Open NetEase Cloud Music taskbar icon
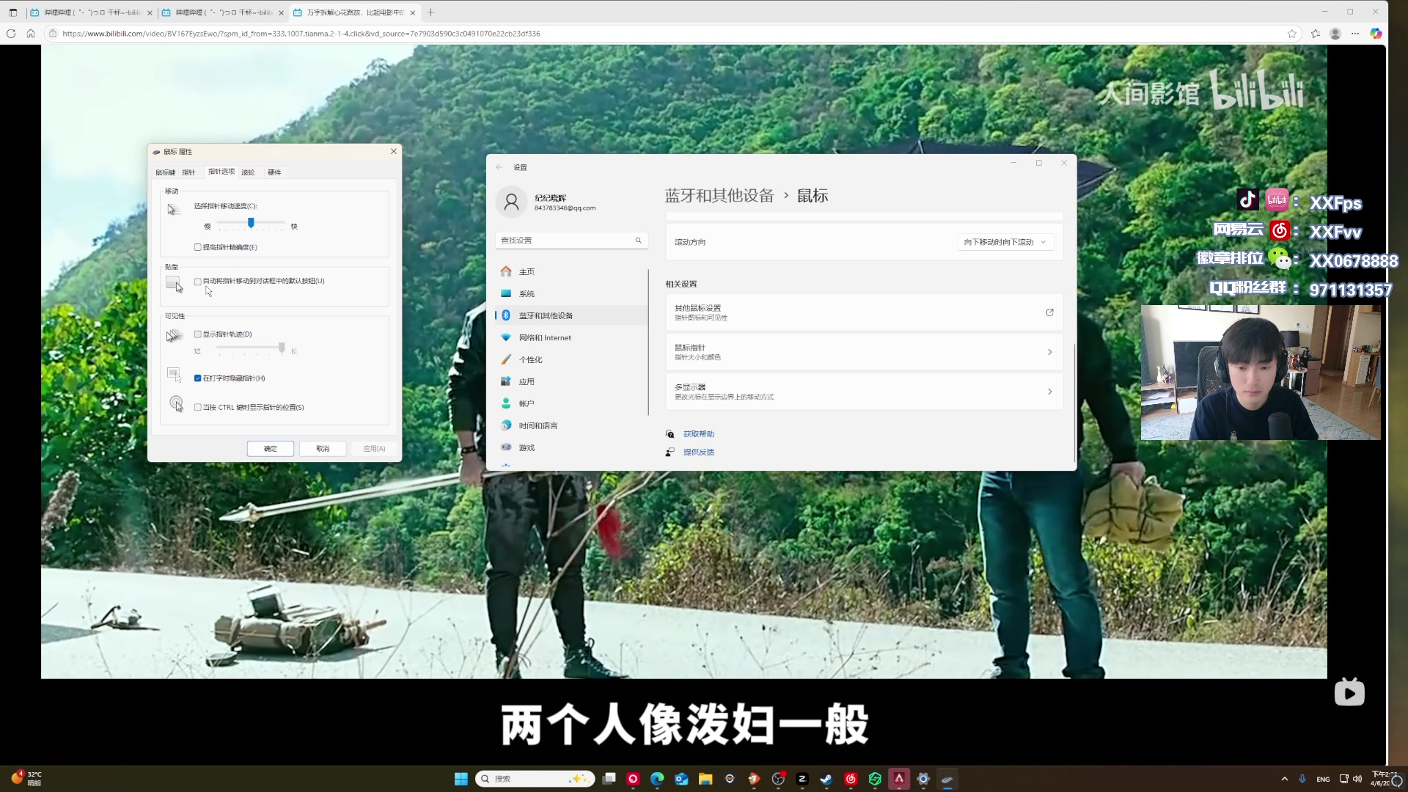Image resolution: width=1408 pixels, height=792 pixels. click(851, 779)
